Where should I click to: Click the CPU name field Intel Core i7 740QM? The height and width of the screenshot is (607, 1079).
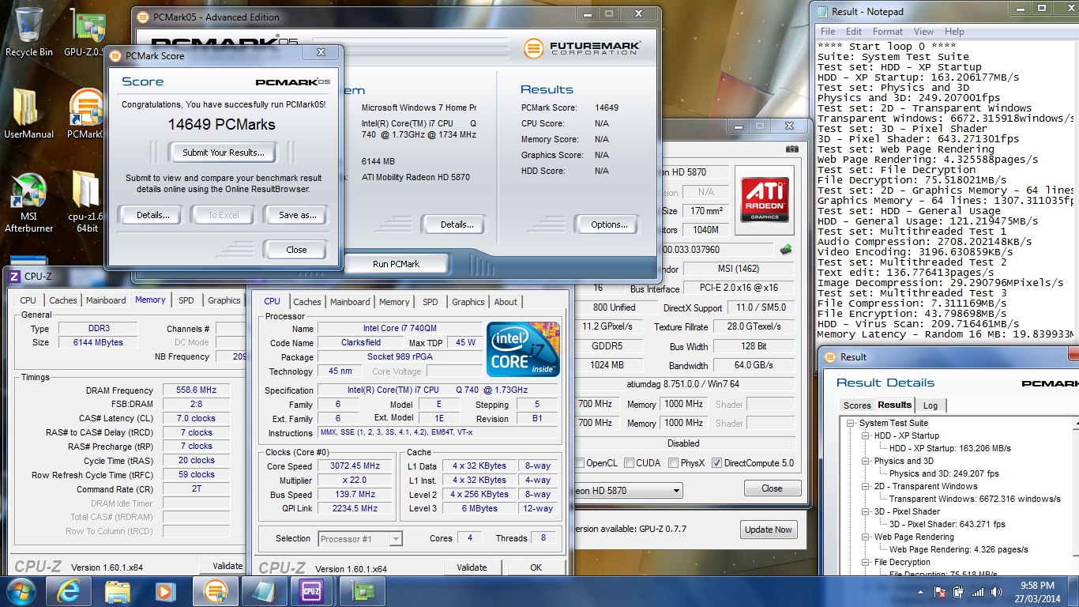pos(400,328)
